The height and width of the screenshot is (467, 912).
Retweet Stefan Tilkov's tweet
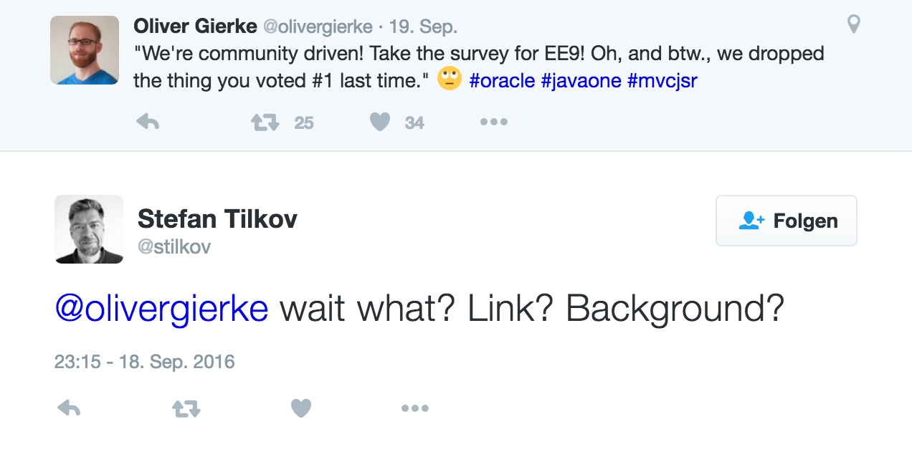(x=186, y=409)
